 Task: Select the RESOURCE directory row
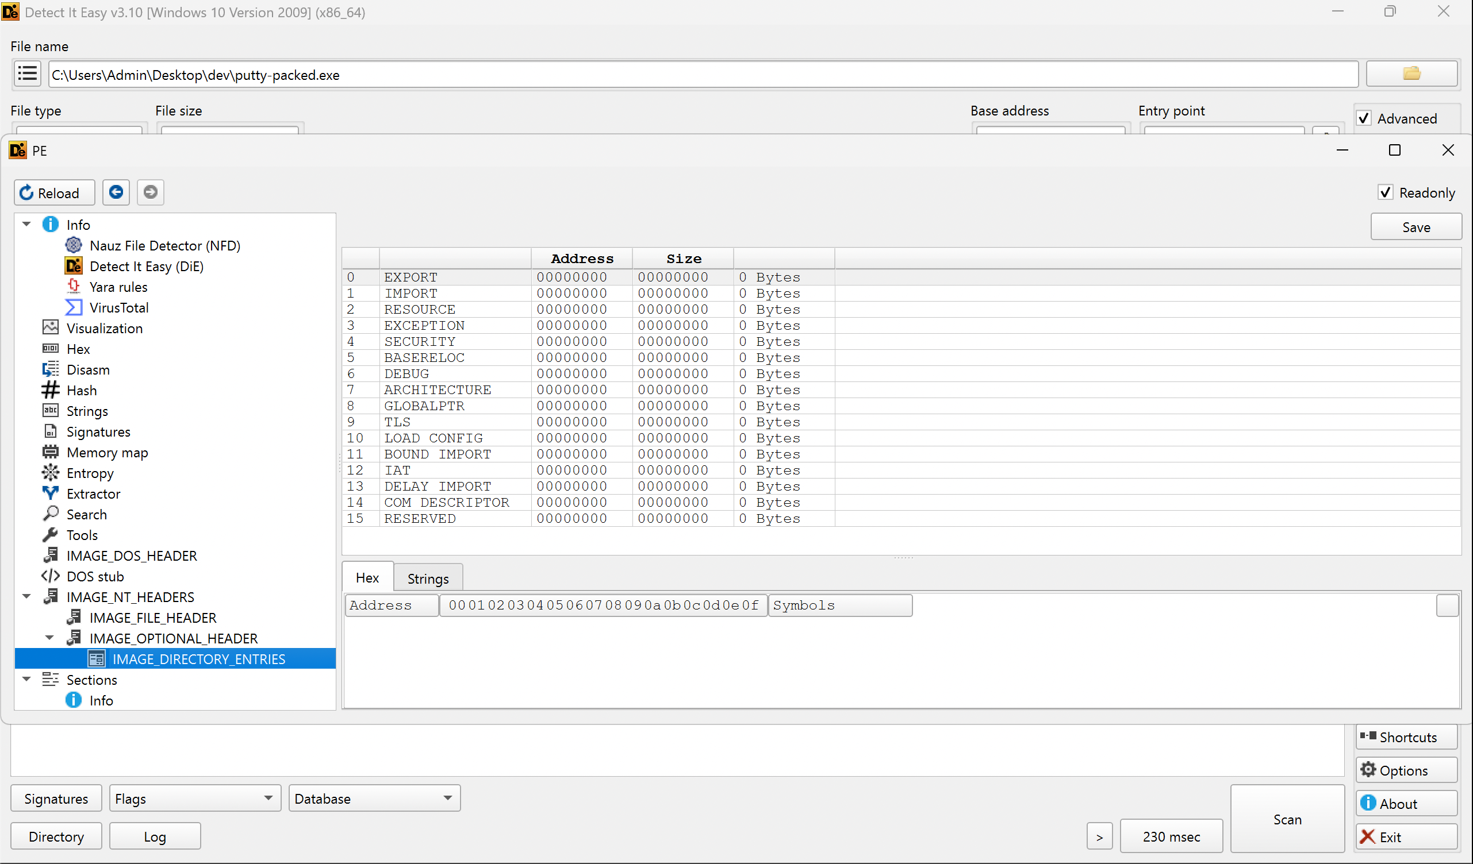pyautogui.click(x=902, y=309)
